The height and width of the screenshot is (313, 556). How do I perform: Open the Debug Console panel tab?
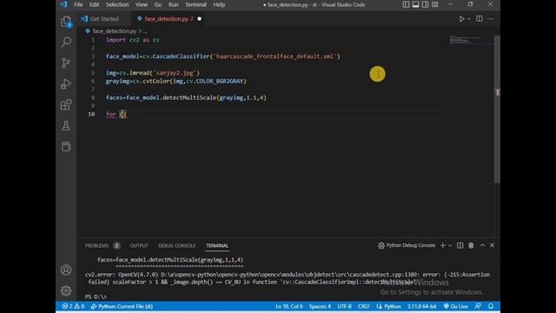(176, 245)
